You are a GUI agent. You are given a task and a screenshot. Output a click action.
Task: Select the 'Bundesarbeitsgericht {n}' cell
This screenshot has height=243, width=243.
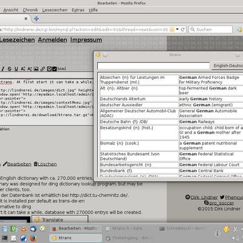[x=139, y=165]
